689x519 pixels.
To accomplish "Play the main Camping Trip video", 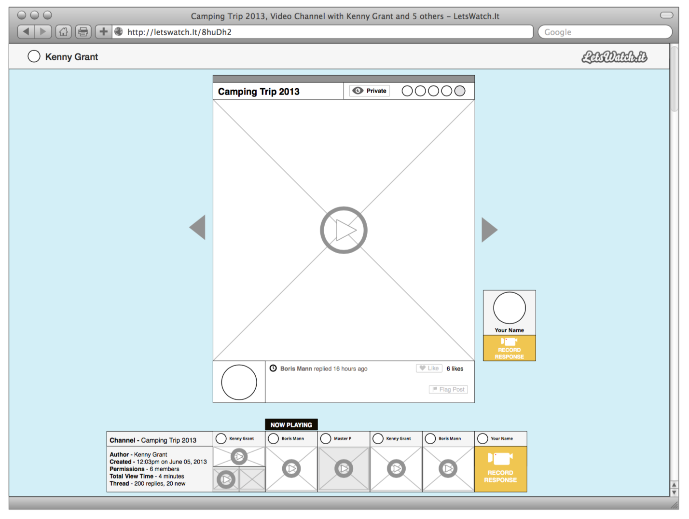I will click(344, 230).
